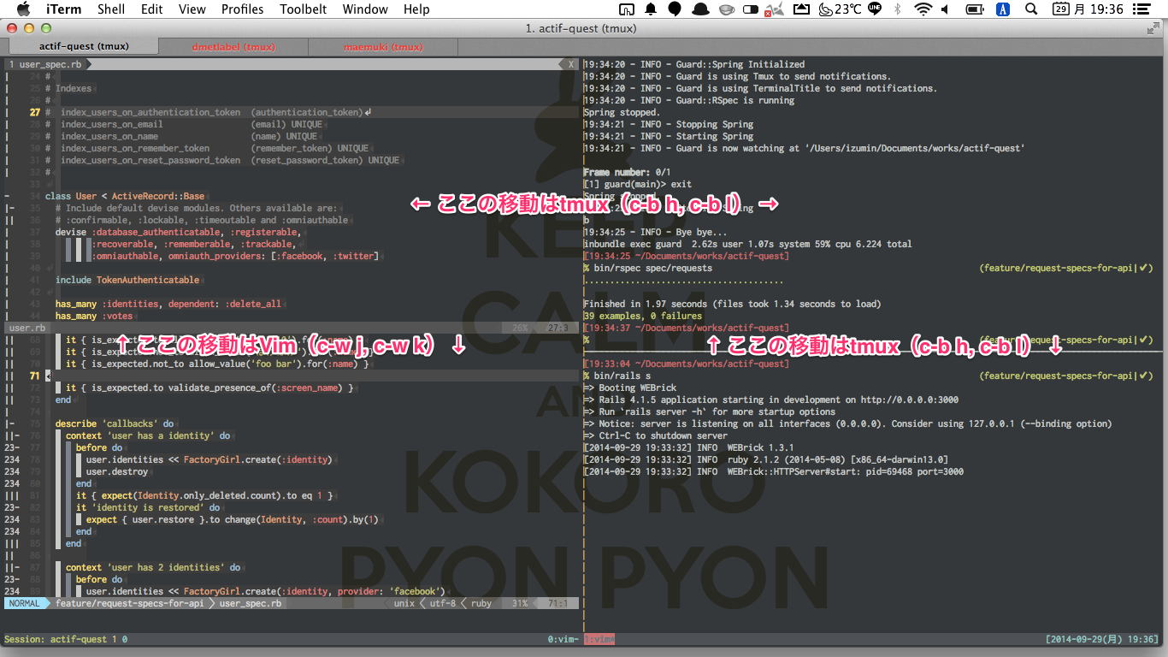Click the 31% scroll position indicator

pos(520,602)
